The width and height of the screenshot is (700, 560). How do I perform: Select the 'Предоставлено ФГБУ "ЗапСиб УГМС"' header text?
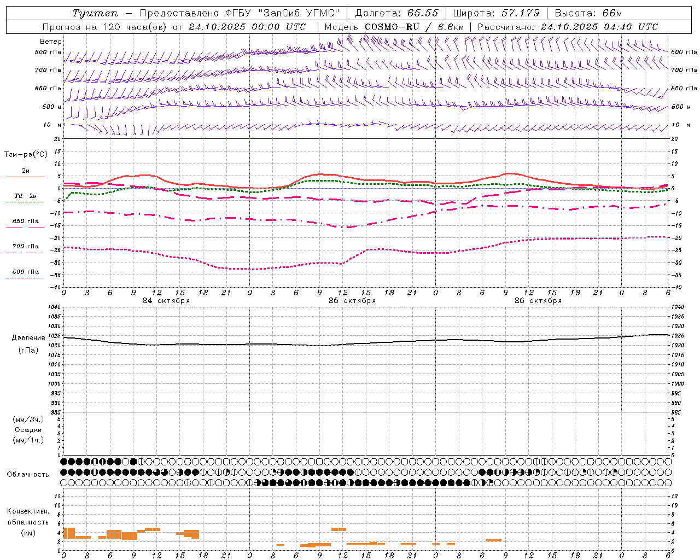(240, 13)
